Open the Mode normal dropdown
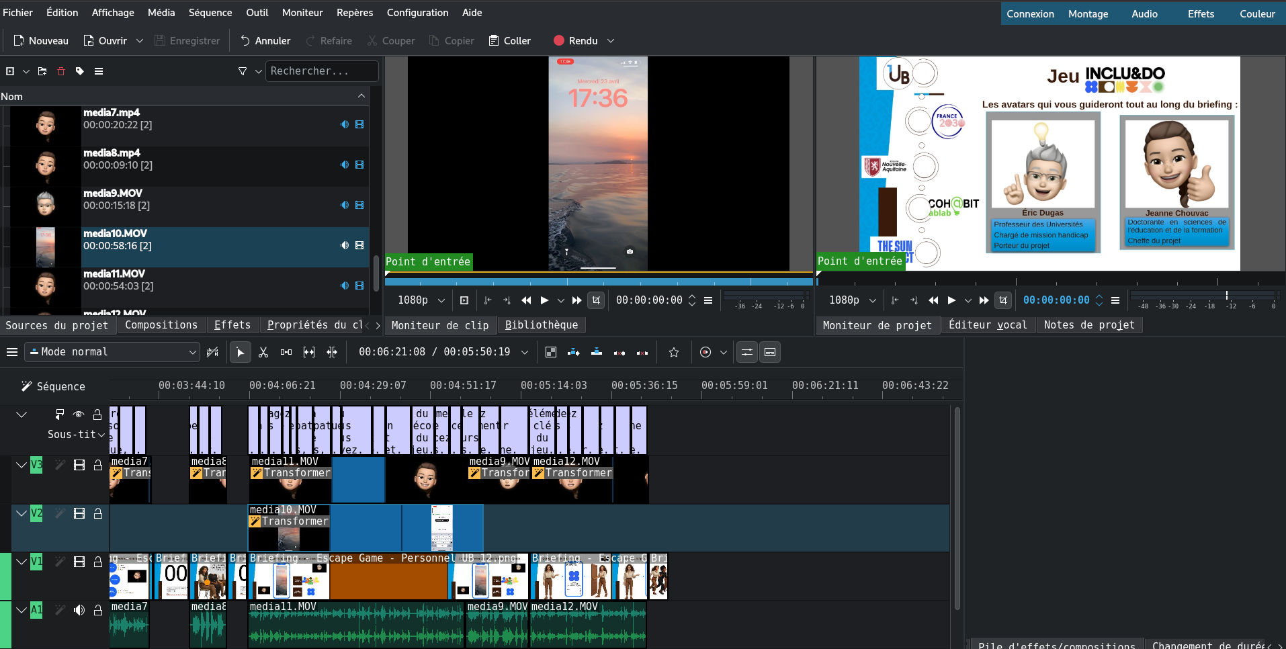 coord(112,352)
